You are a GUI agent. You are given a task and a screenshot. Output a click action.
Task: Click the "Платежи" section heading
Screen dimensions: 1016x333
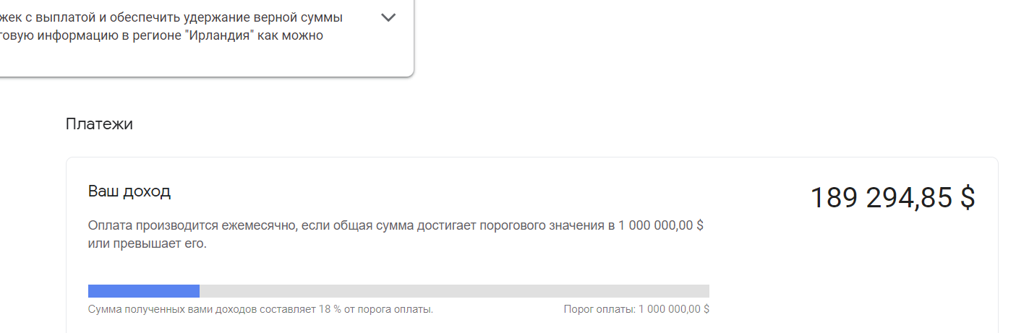click(99, 124)
